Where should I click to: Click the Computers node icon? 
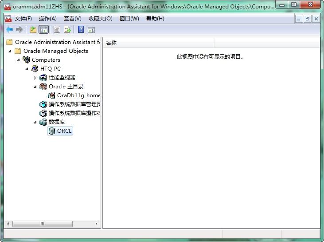[26, 60]
